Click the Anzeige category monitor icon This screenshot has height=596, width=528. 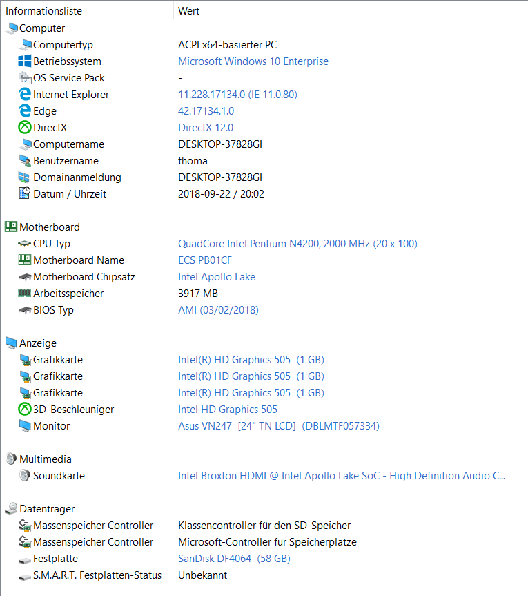(12, 343)
